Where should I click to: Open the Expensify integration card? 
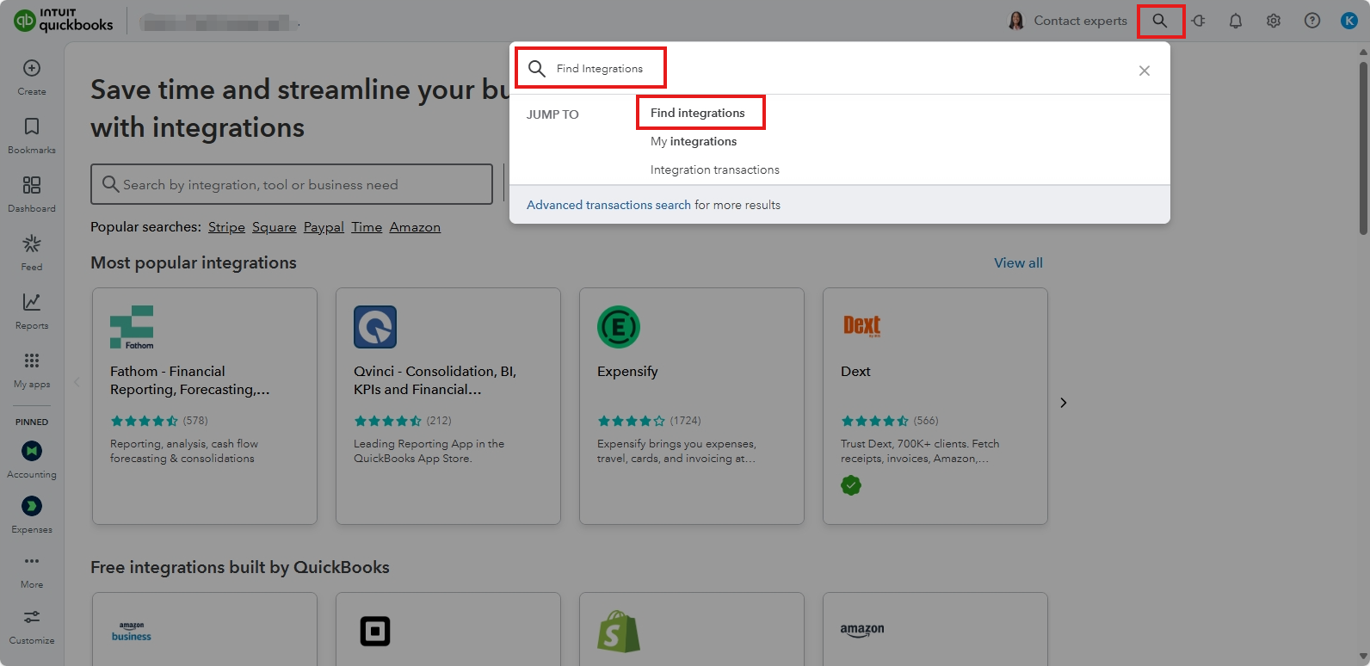pyautogui.click(x=692, y=406)
